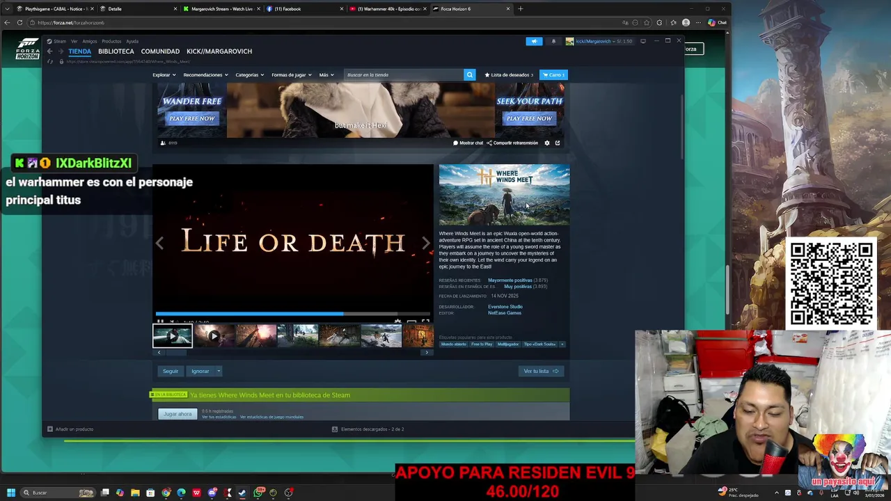
Task: Open Everstone Studio developer link
Action: (x=505, y=307)
